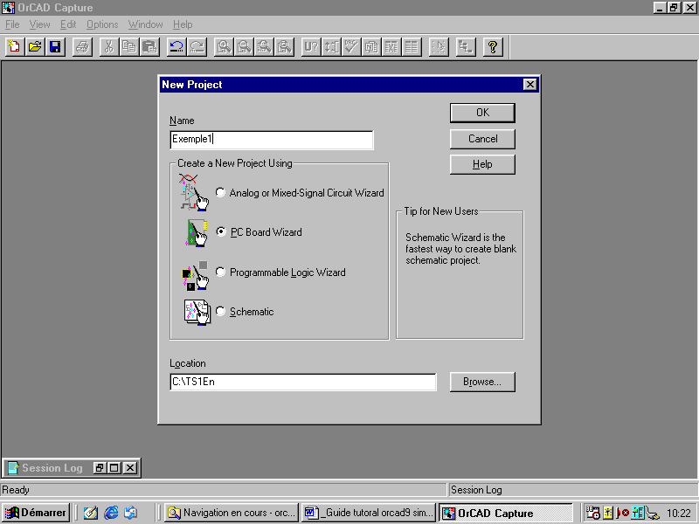Cancel the New Project dialog
Image resolution: width=699 pixels, height=524 pixels.
[x=482, y=139]
